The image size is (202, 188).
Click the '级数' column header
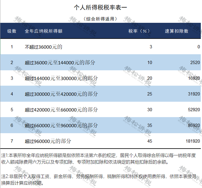(x=12, y=31)
